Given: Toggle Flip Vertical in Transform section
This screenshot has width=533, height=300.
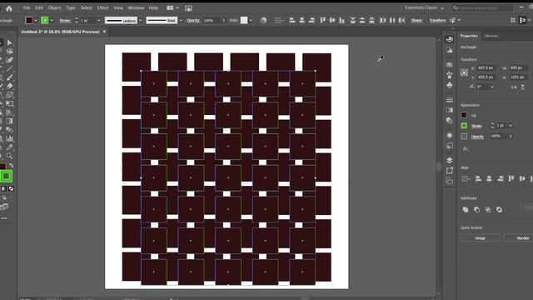Looking at the screenshot, I should pos(522,87).
